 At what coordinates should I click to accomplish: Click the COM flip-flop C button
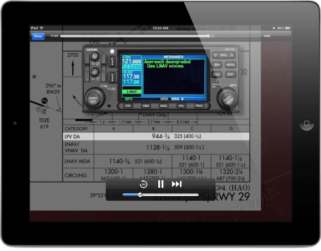[112, 61]
